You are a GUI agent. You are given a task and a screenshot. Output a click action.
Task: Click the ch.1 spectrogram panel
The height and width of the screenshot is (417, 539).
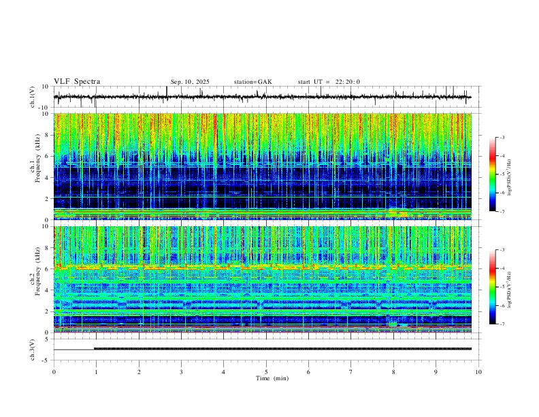click(262, 166)
